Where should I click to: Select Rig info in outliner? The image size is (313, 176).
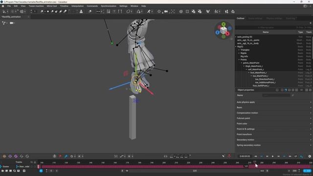tap(244, 57)
